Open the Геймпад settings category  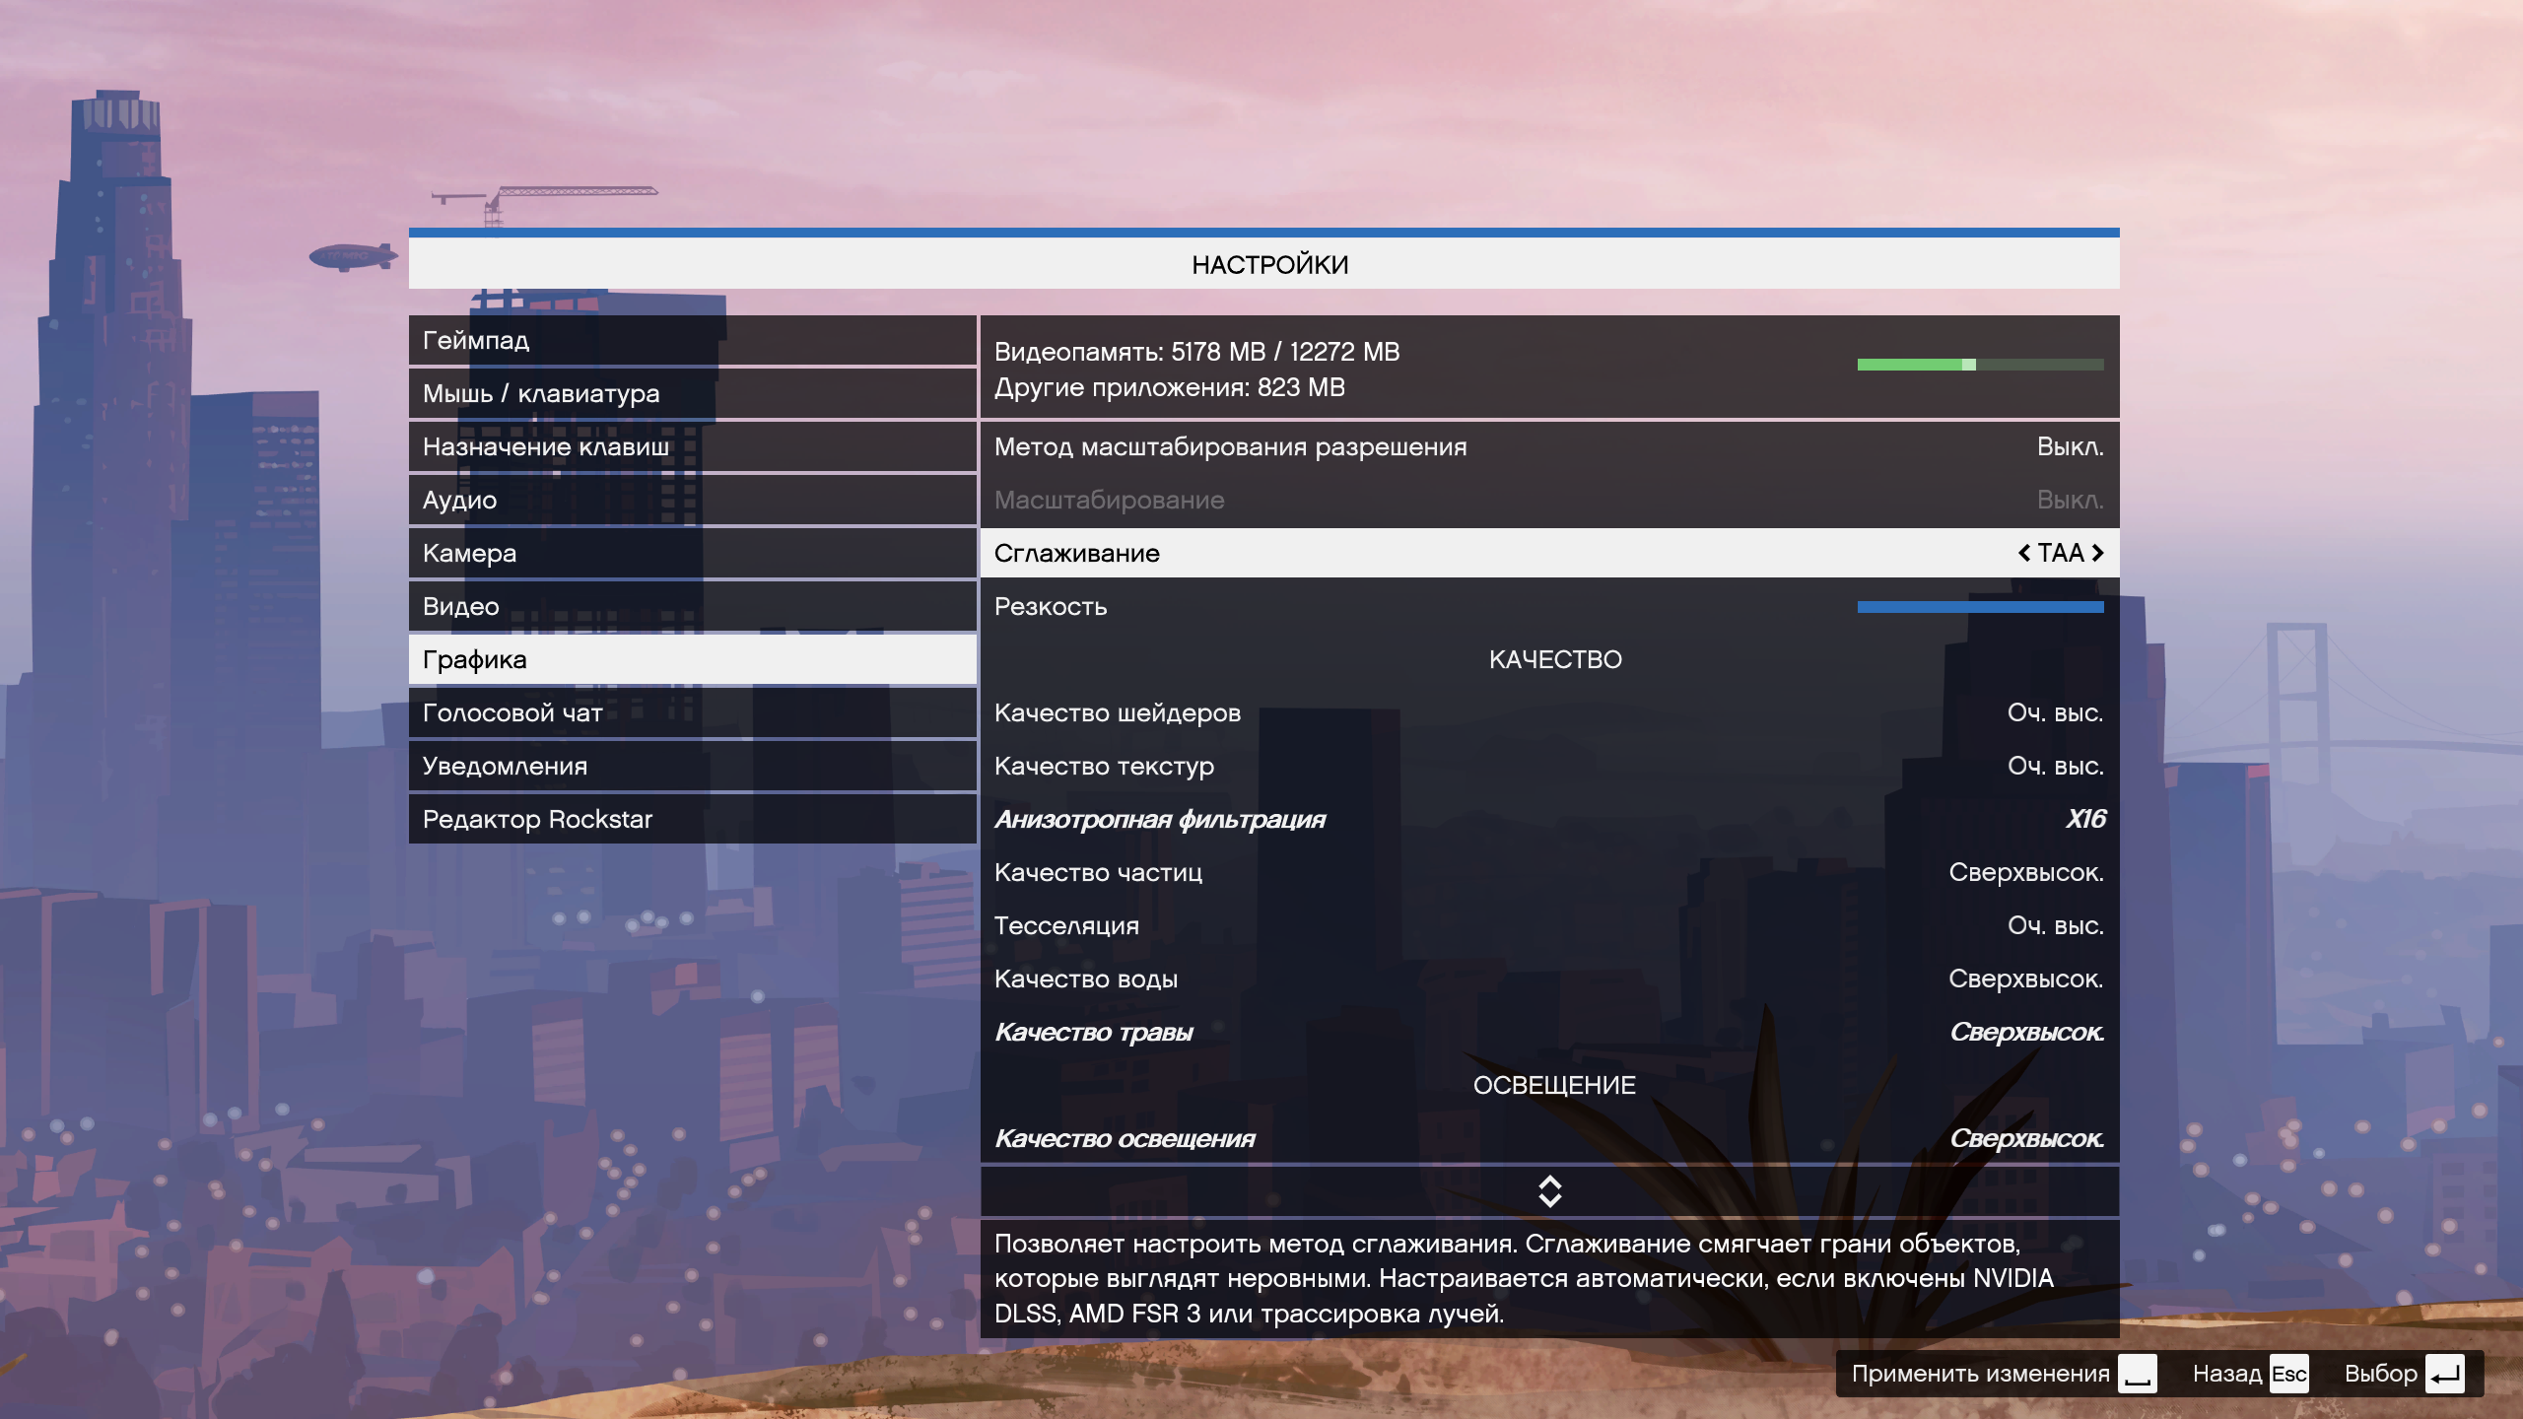click(692, 340)
